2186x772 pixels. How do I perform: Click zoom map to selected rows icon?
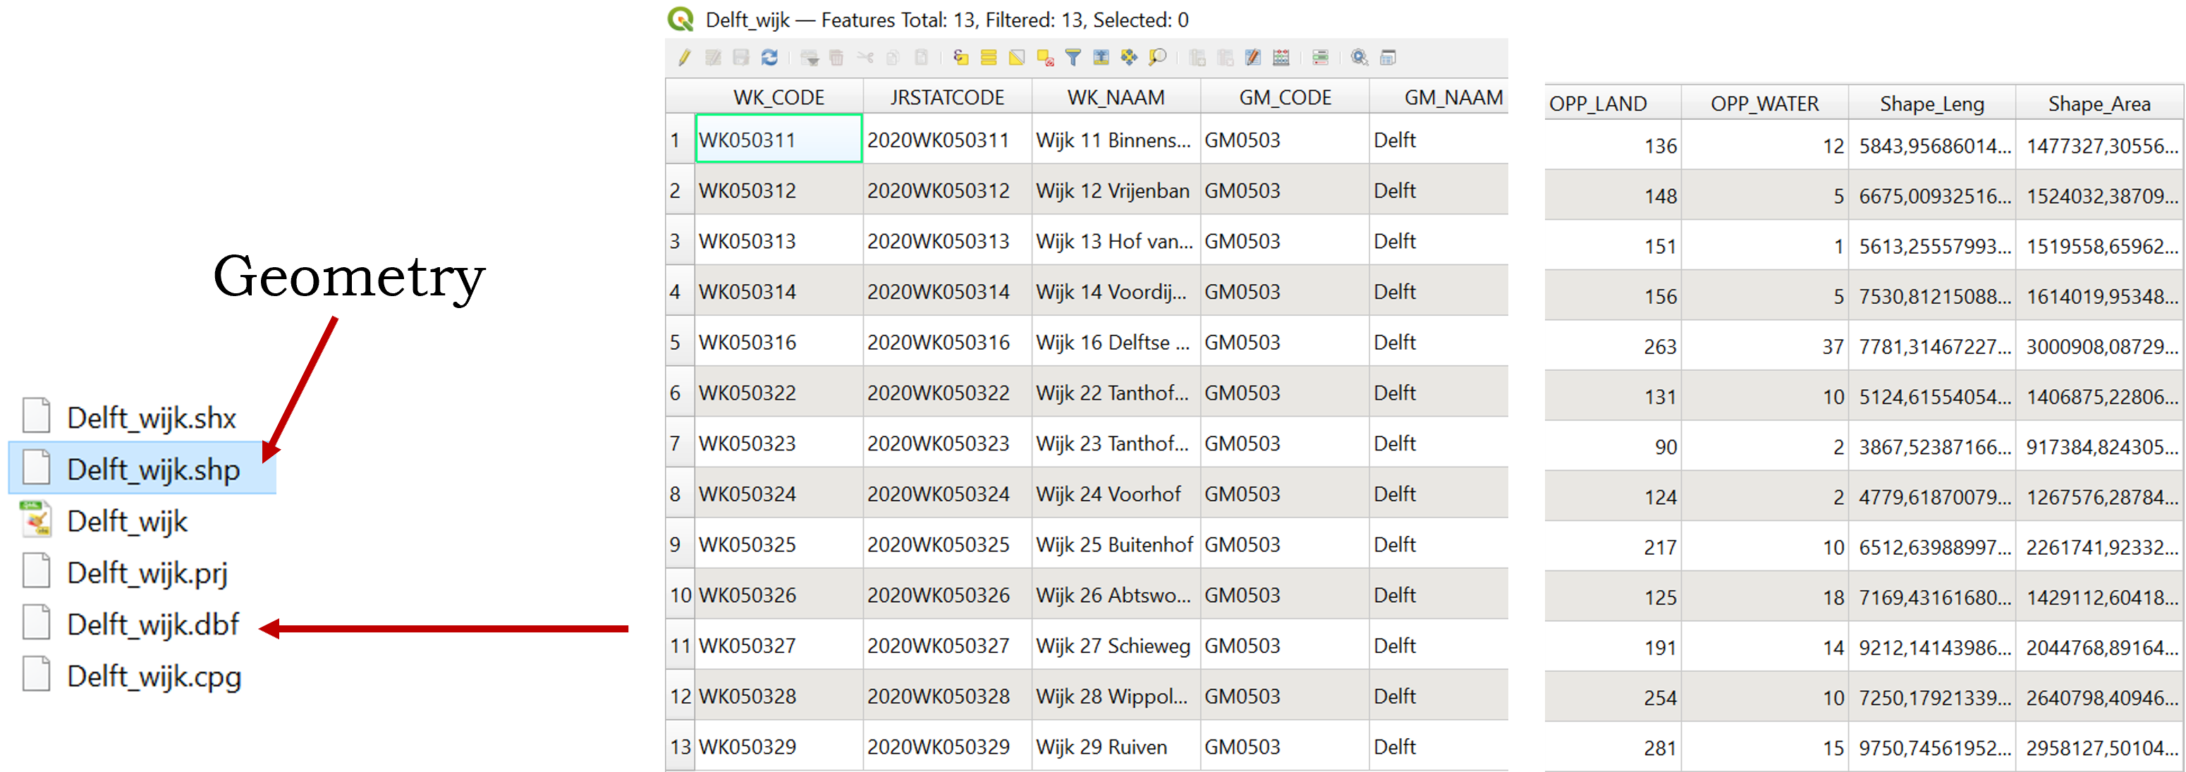tap(1157, 58)
